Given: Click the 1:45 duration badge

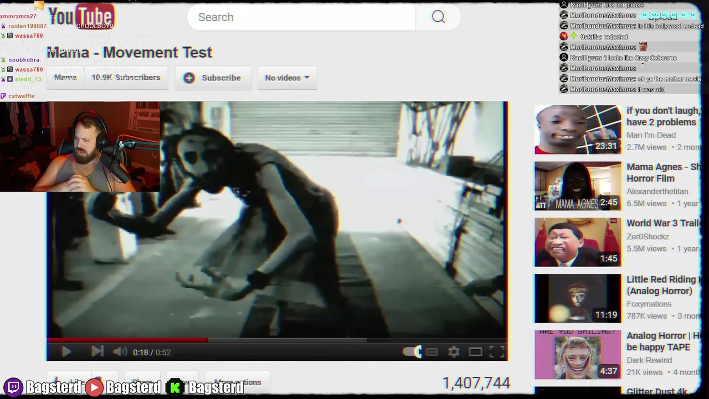Looking at the screenshot, I should (608, 259).
